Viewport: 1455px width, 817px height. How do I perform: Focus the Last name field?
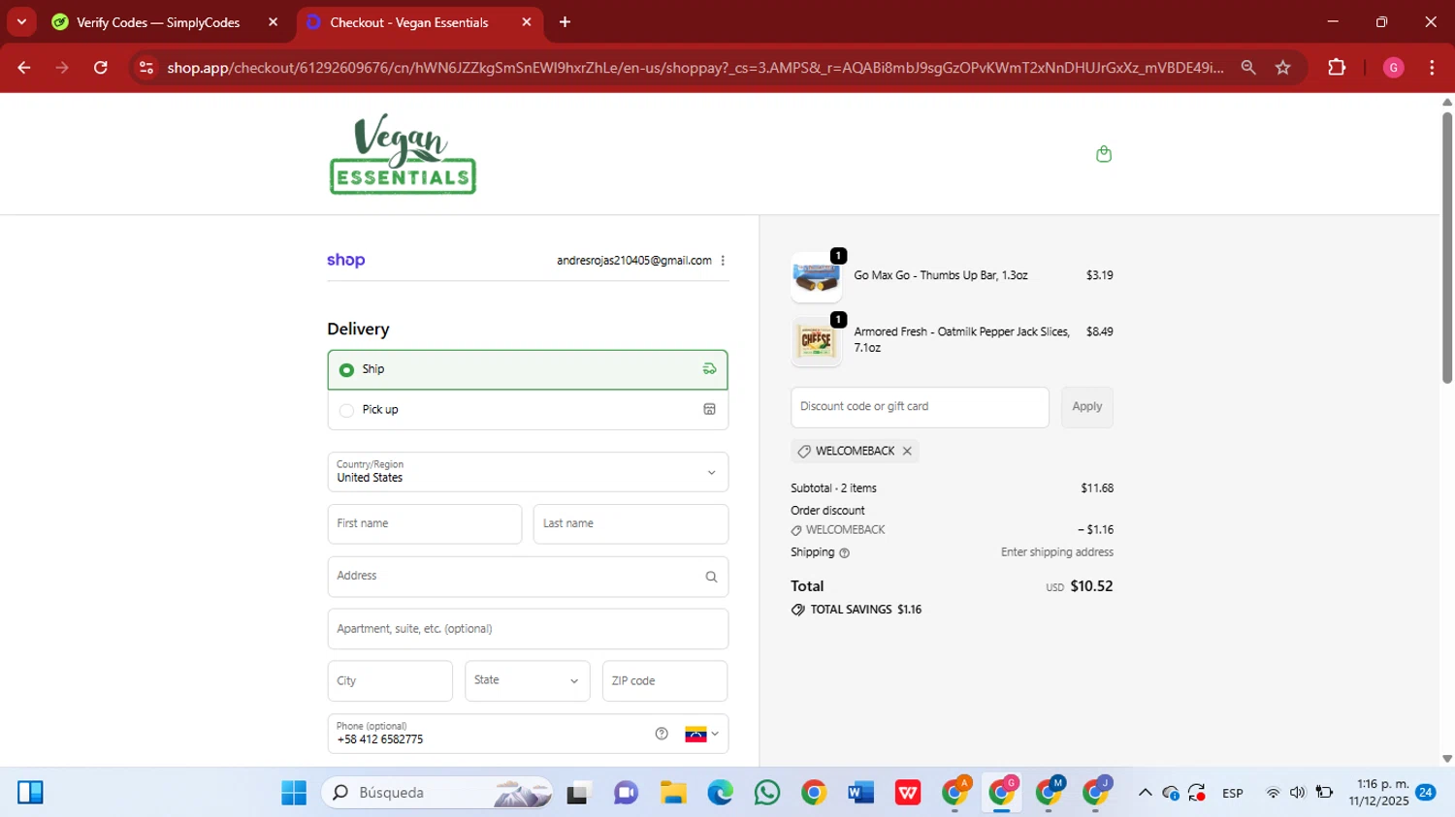(630, 524)
